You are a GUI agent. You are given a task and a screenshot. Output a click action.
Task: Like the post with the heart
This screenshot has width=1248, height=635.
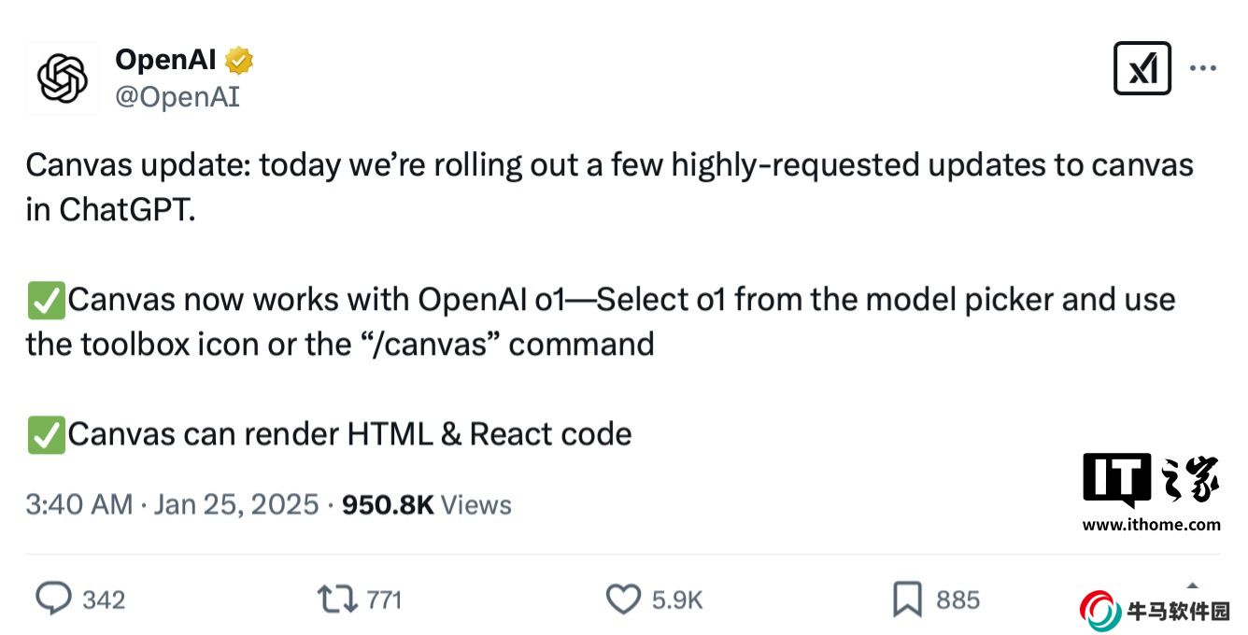623,599
